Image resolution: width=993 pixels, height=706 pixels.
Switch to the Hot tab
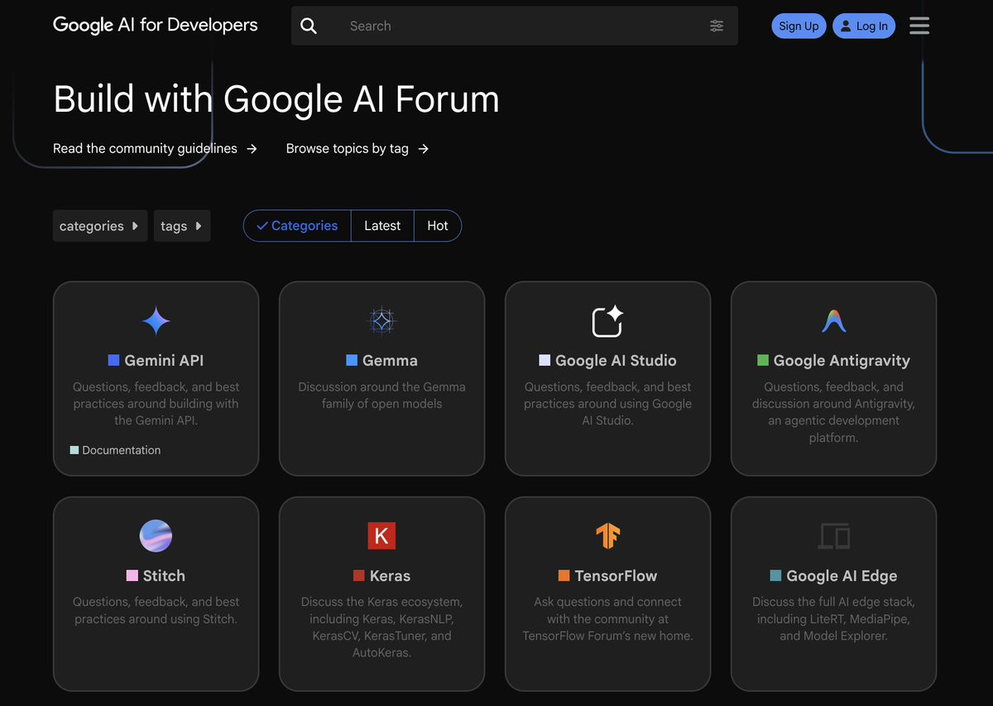438,226
